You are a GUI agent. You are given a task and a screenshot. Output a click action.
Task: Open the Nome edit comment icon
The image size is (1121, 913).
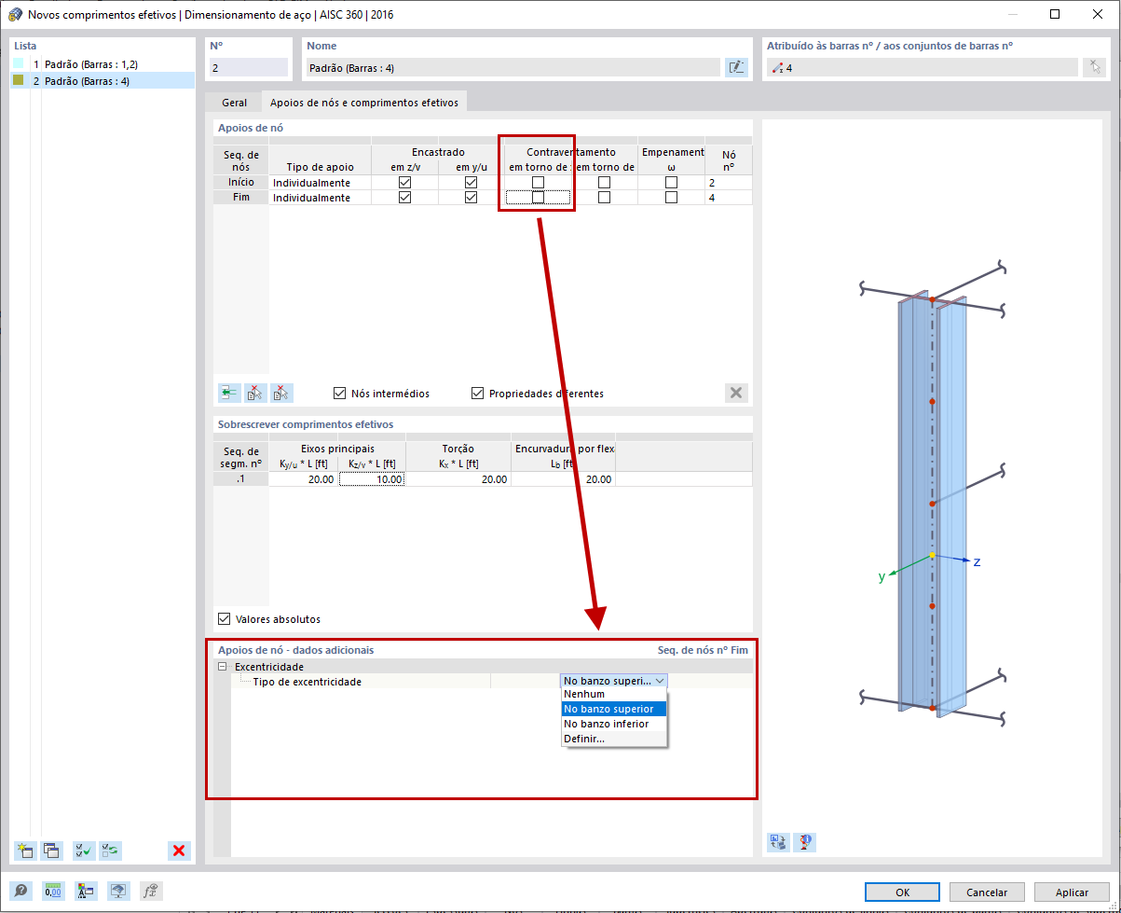[736, 66]
